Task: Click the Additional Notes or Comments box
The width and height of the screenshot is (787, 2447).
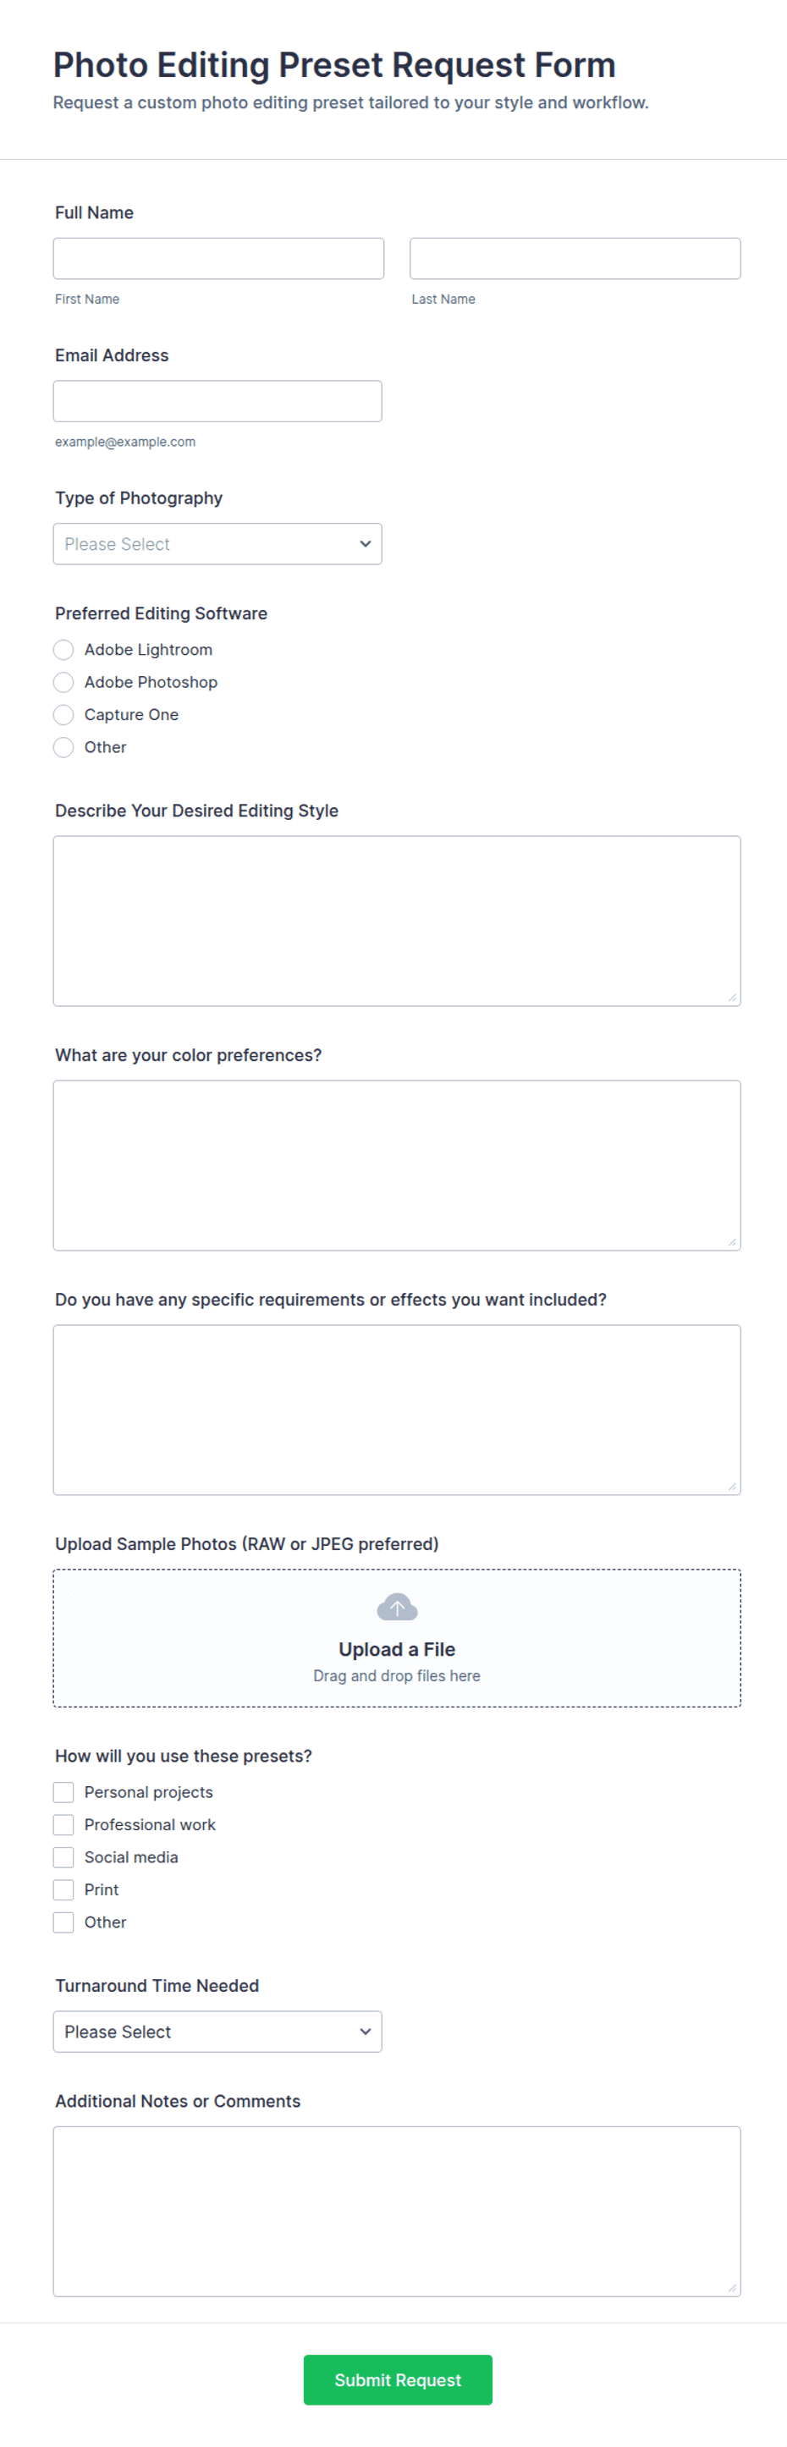Action: pos(396,2210)
